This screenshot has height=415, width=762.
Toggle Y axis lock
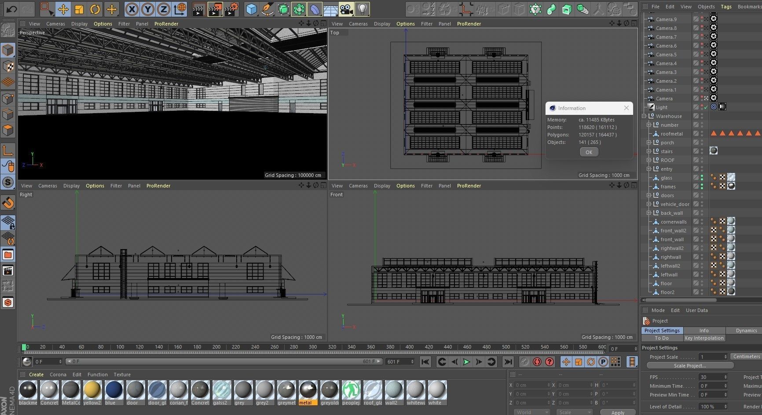point(148,9)
